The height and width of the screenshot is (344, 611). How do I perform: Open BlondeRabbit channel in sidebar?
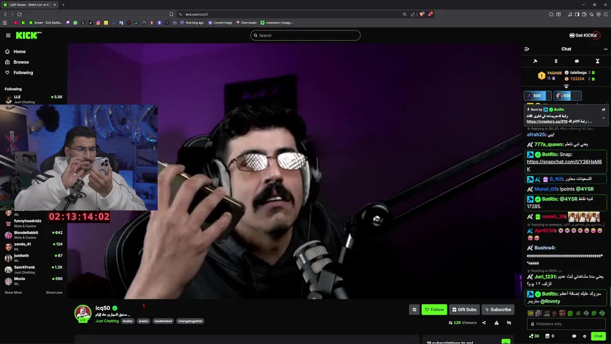[x=33, y=235]
